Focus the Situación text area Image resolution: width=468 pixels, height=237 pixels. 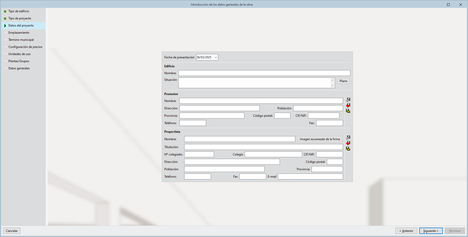254,83
